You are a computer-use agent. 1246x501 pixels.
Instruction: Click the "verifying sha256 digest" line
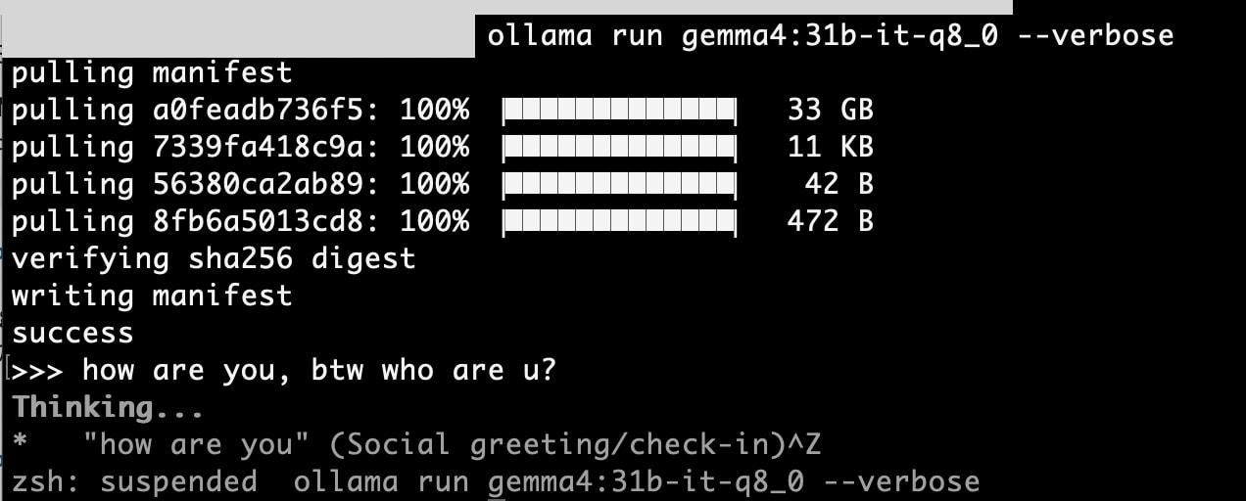click(x=214, y=258)
